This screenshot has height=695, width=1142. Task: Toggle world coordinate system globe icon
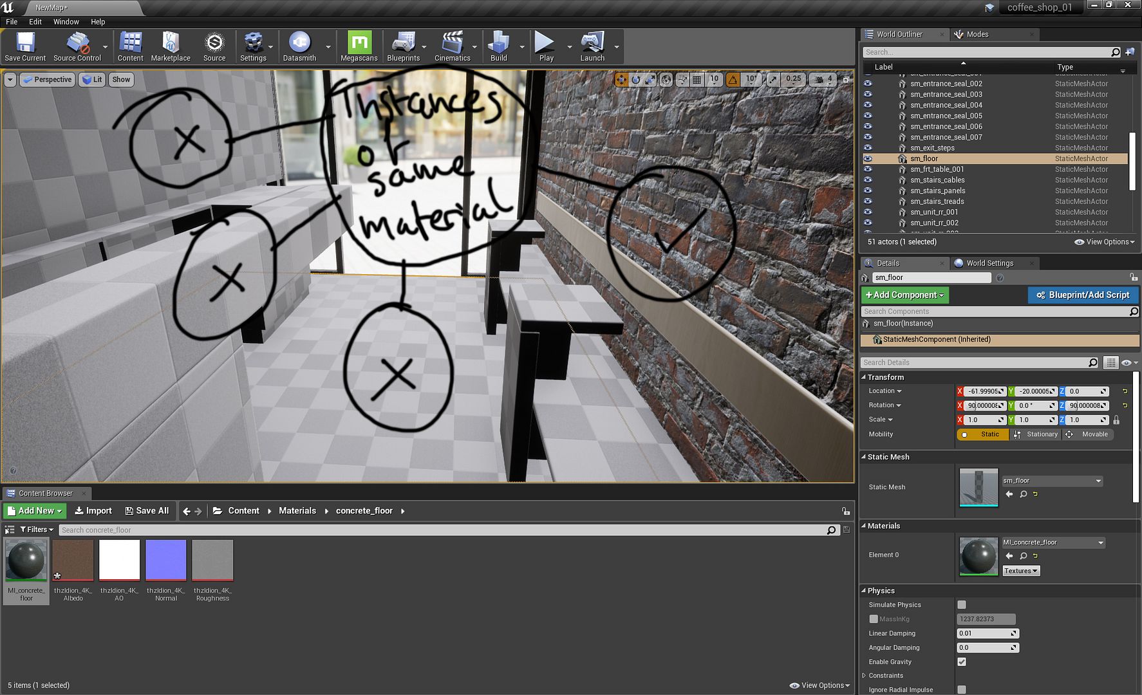pyautogui.click(x=666, y=80)
